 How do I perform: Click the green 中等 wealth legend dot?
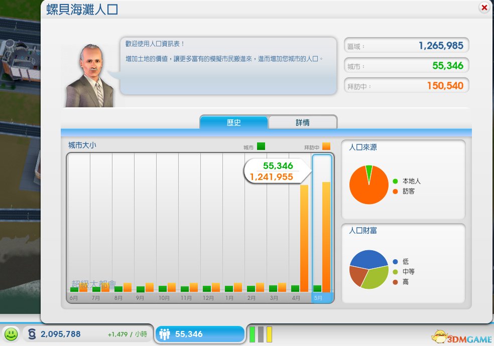coord(396,272)
